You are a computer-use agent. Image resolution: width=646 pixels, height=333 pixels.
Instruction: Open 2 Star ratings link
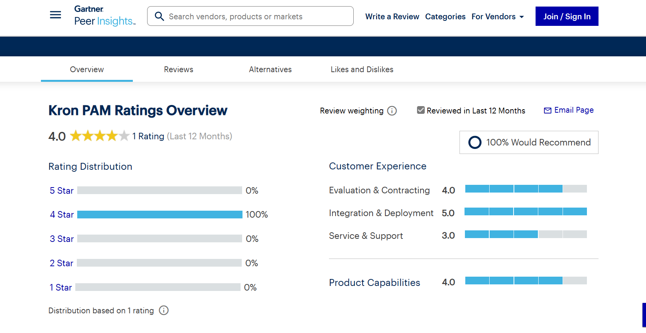(61, 263)
